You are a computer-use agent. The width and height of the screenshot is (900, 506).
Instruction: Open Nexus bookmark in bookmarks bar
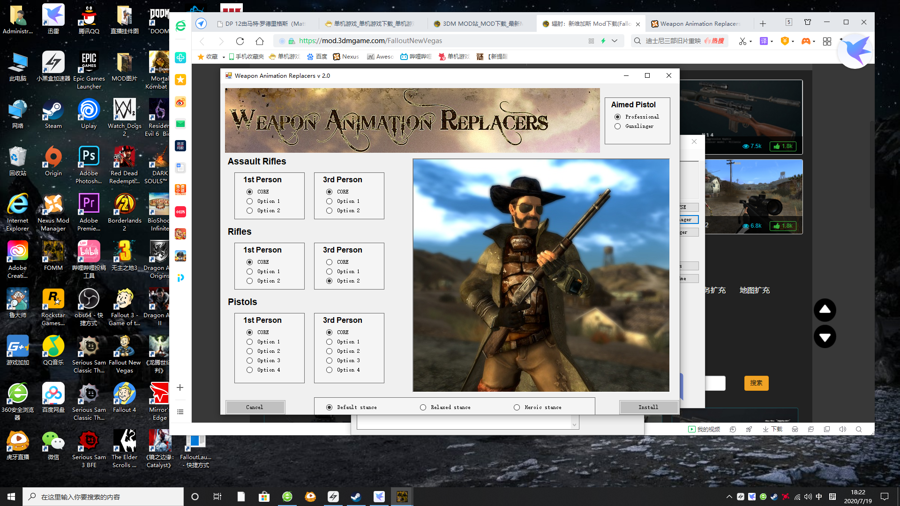[346, 57]
